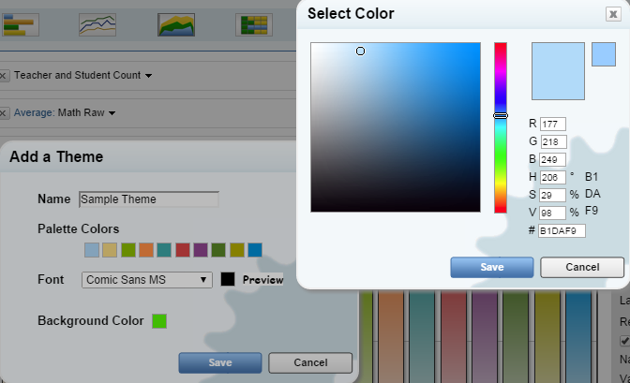Screen dimensions: 630x383
Task: Click the hue slider handle
Action: [501, 115]
